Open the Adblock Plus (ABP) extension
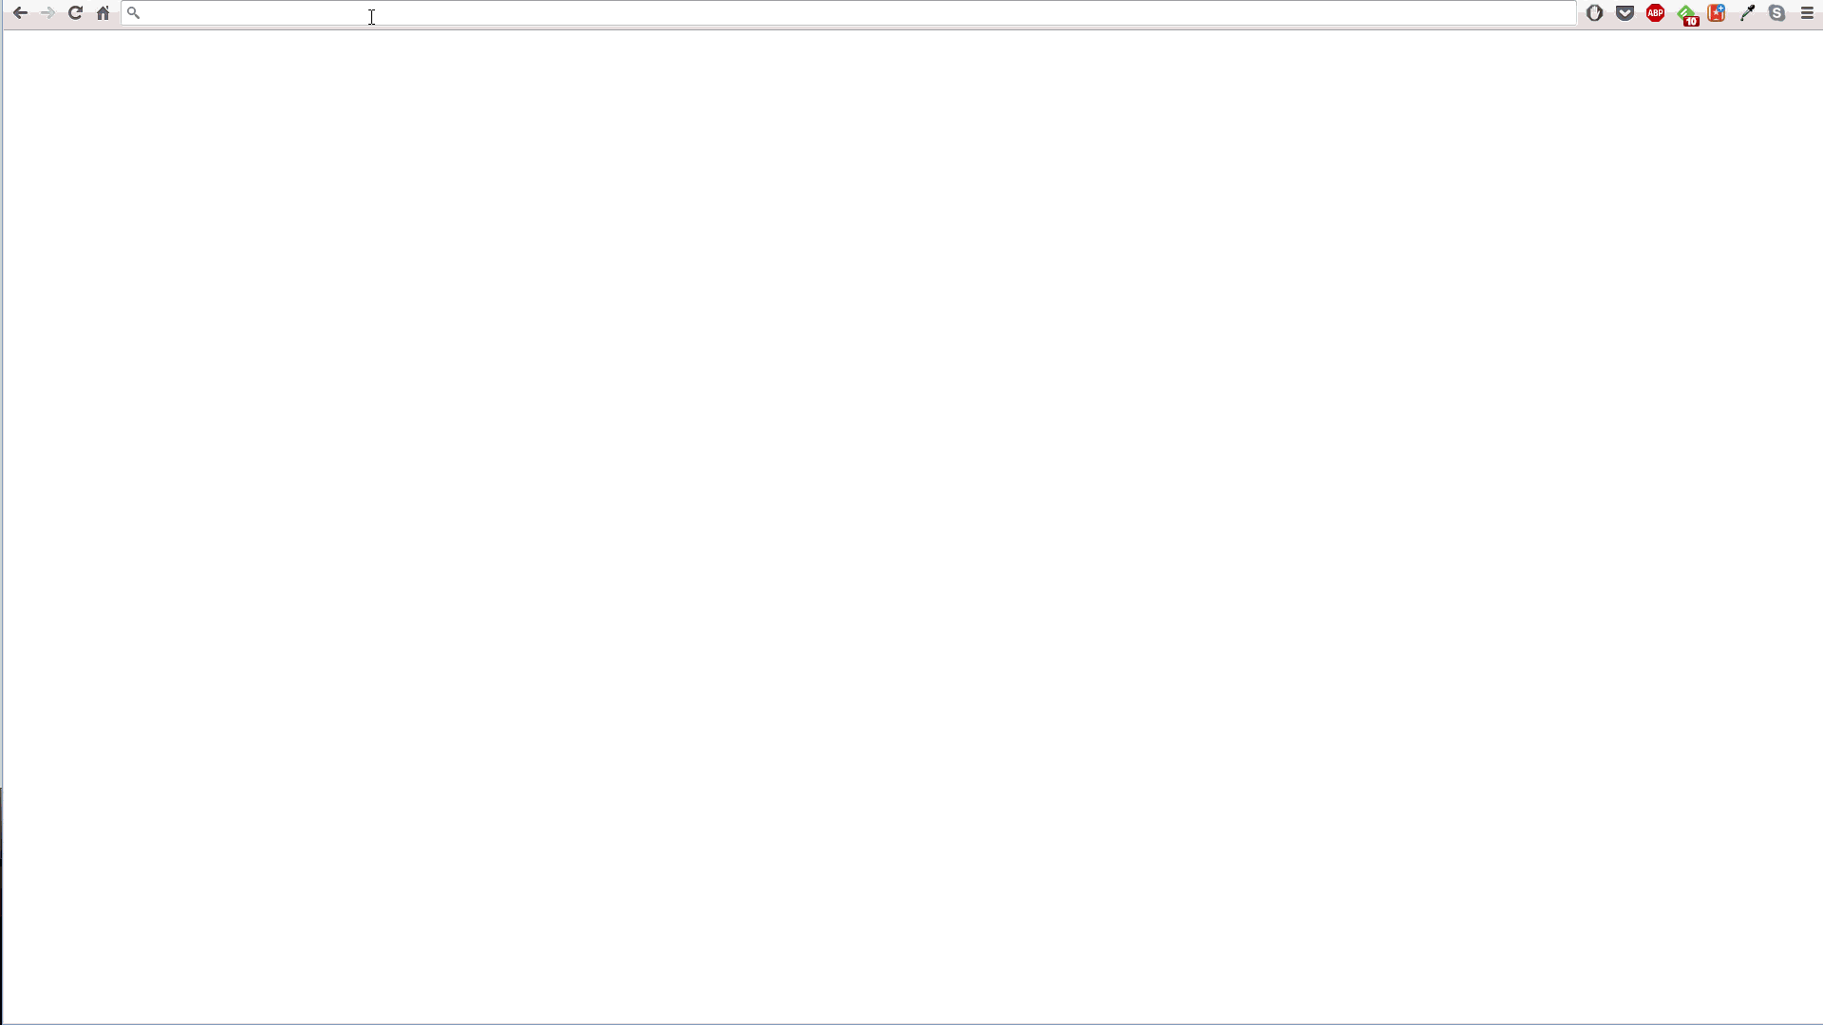1823x1025 pixels. pyautogui.click(x=1655, y=13)
